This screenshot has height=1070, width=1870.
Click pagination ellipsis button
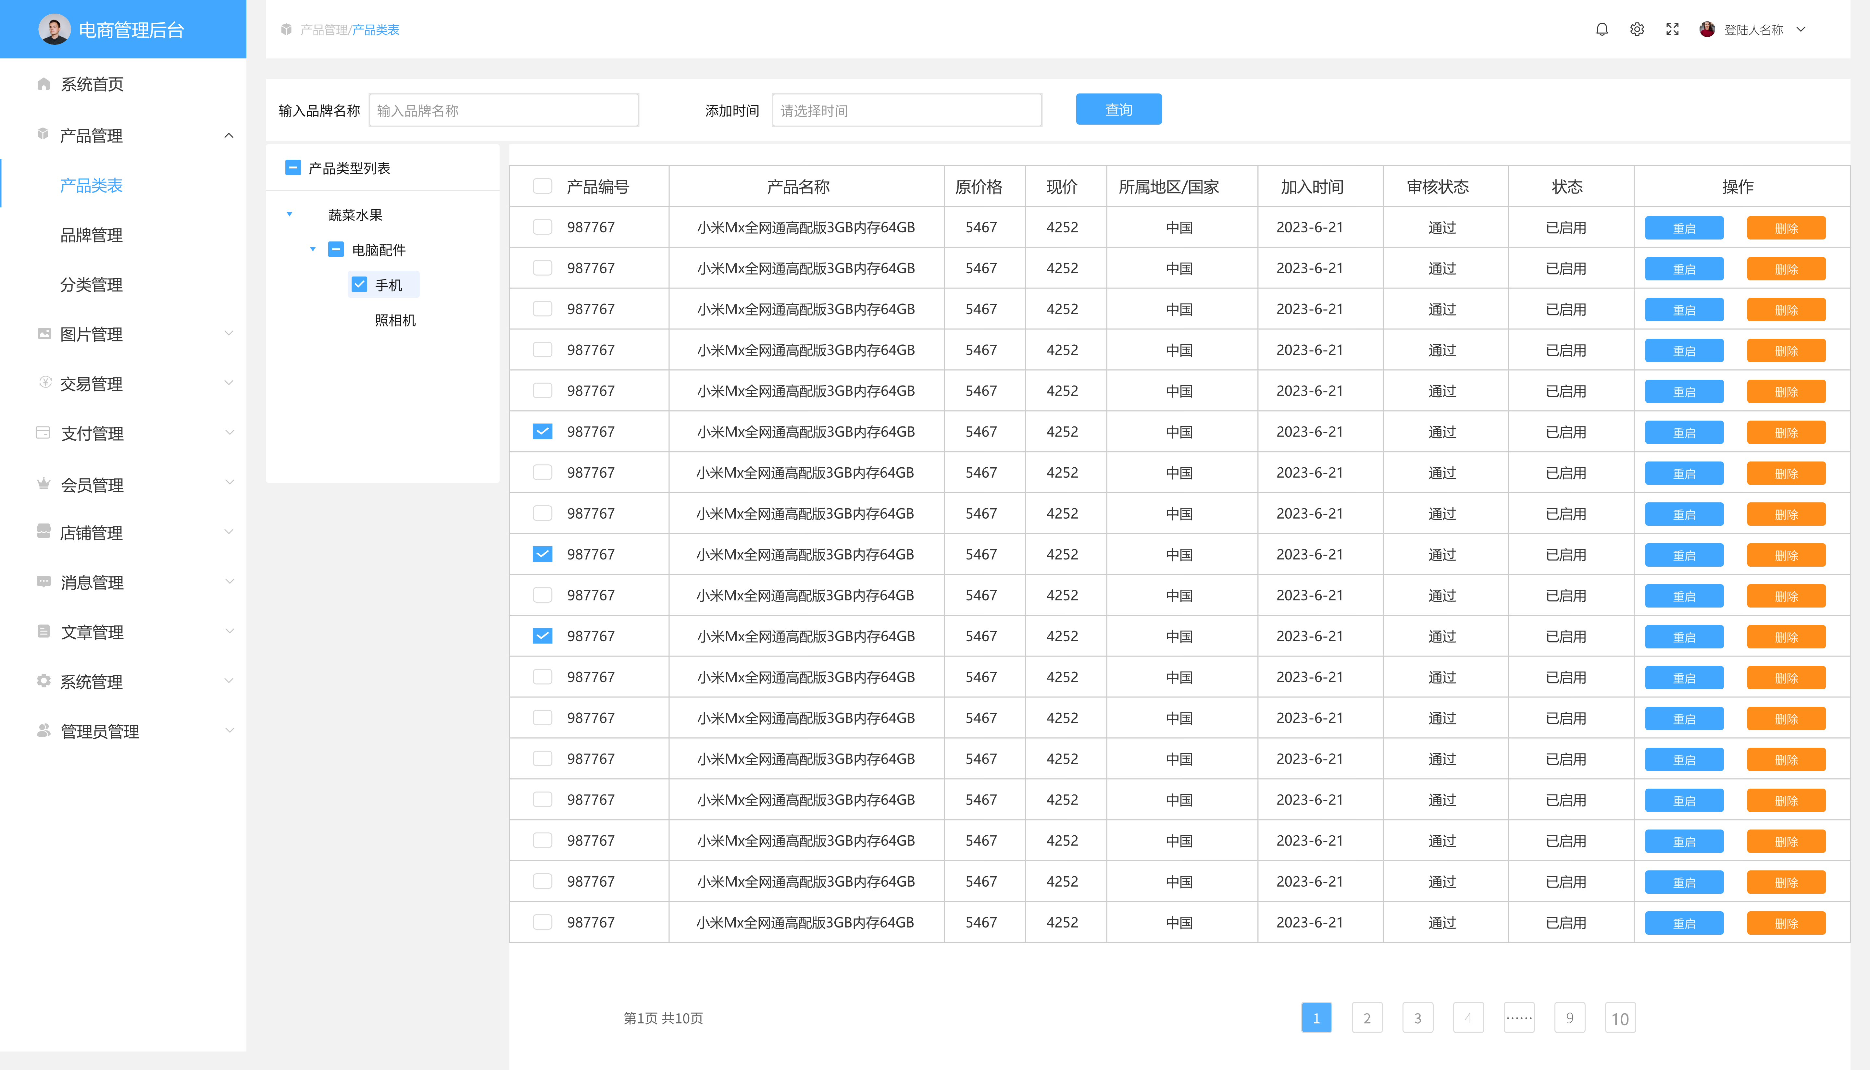(1519, 1018)
